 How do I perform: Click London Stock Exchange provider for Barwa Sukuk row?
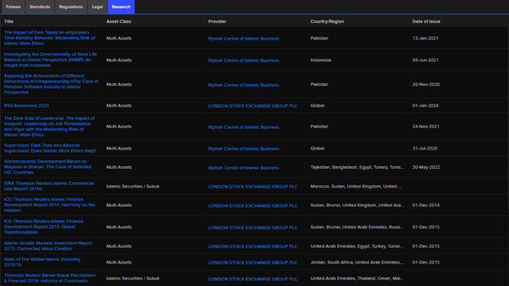tap(253, 279)
